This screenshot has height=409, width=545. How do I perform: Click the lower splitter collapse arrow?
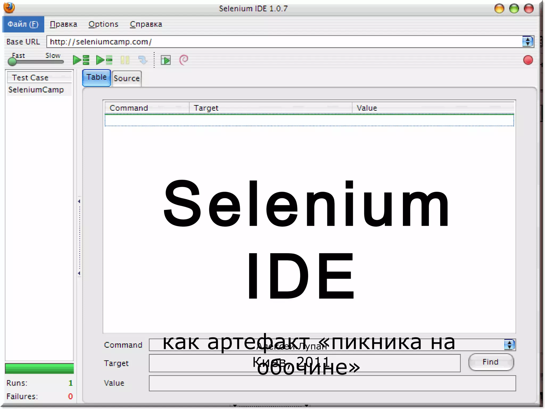point(79,273)
